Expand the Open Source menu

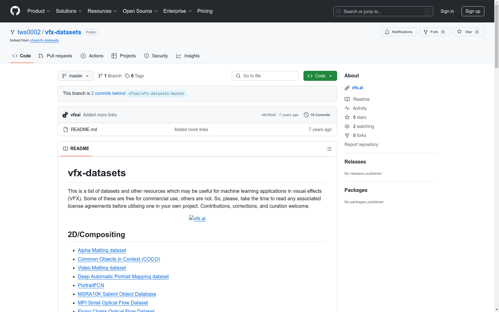tap(140, 11)
